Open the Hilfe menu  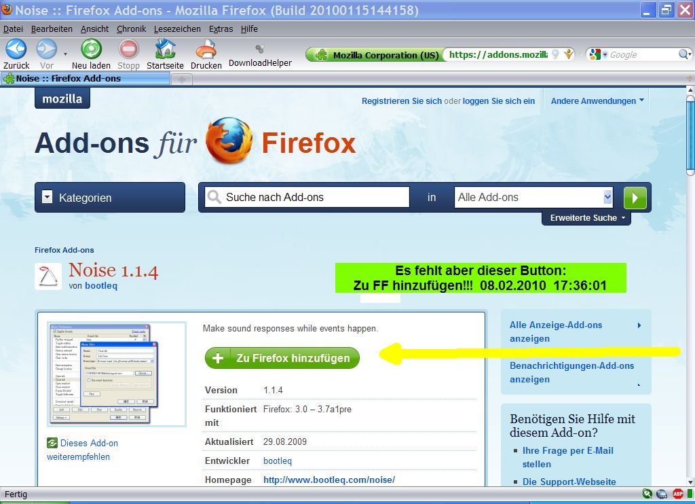tap(249, 29)
